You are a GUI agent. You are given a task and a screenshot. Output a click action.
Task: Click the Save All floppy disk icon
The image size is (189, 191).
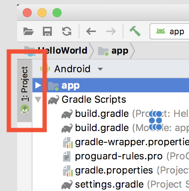click(x=47, y=31)
